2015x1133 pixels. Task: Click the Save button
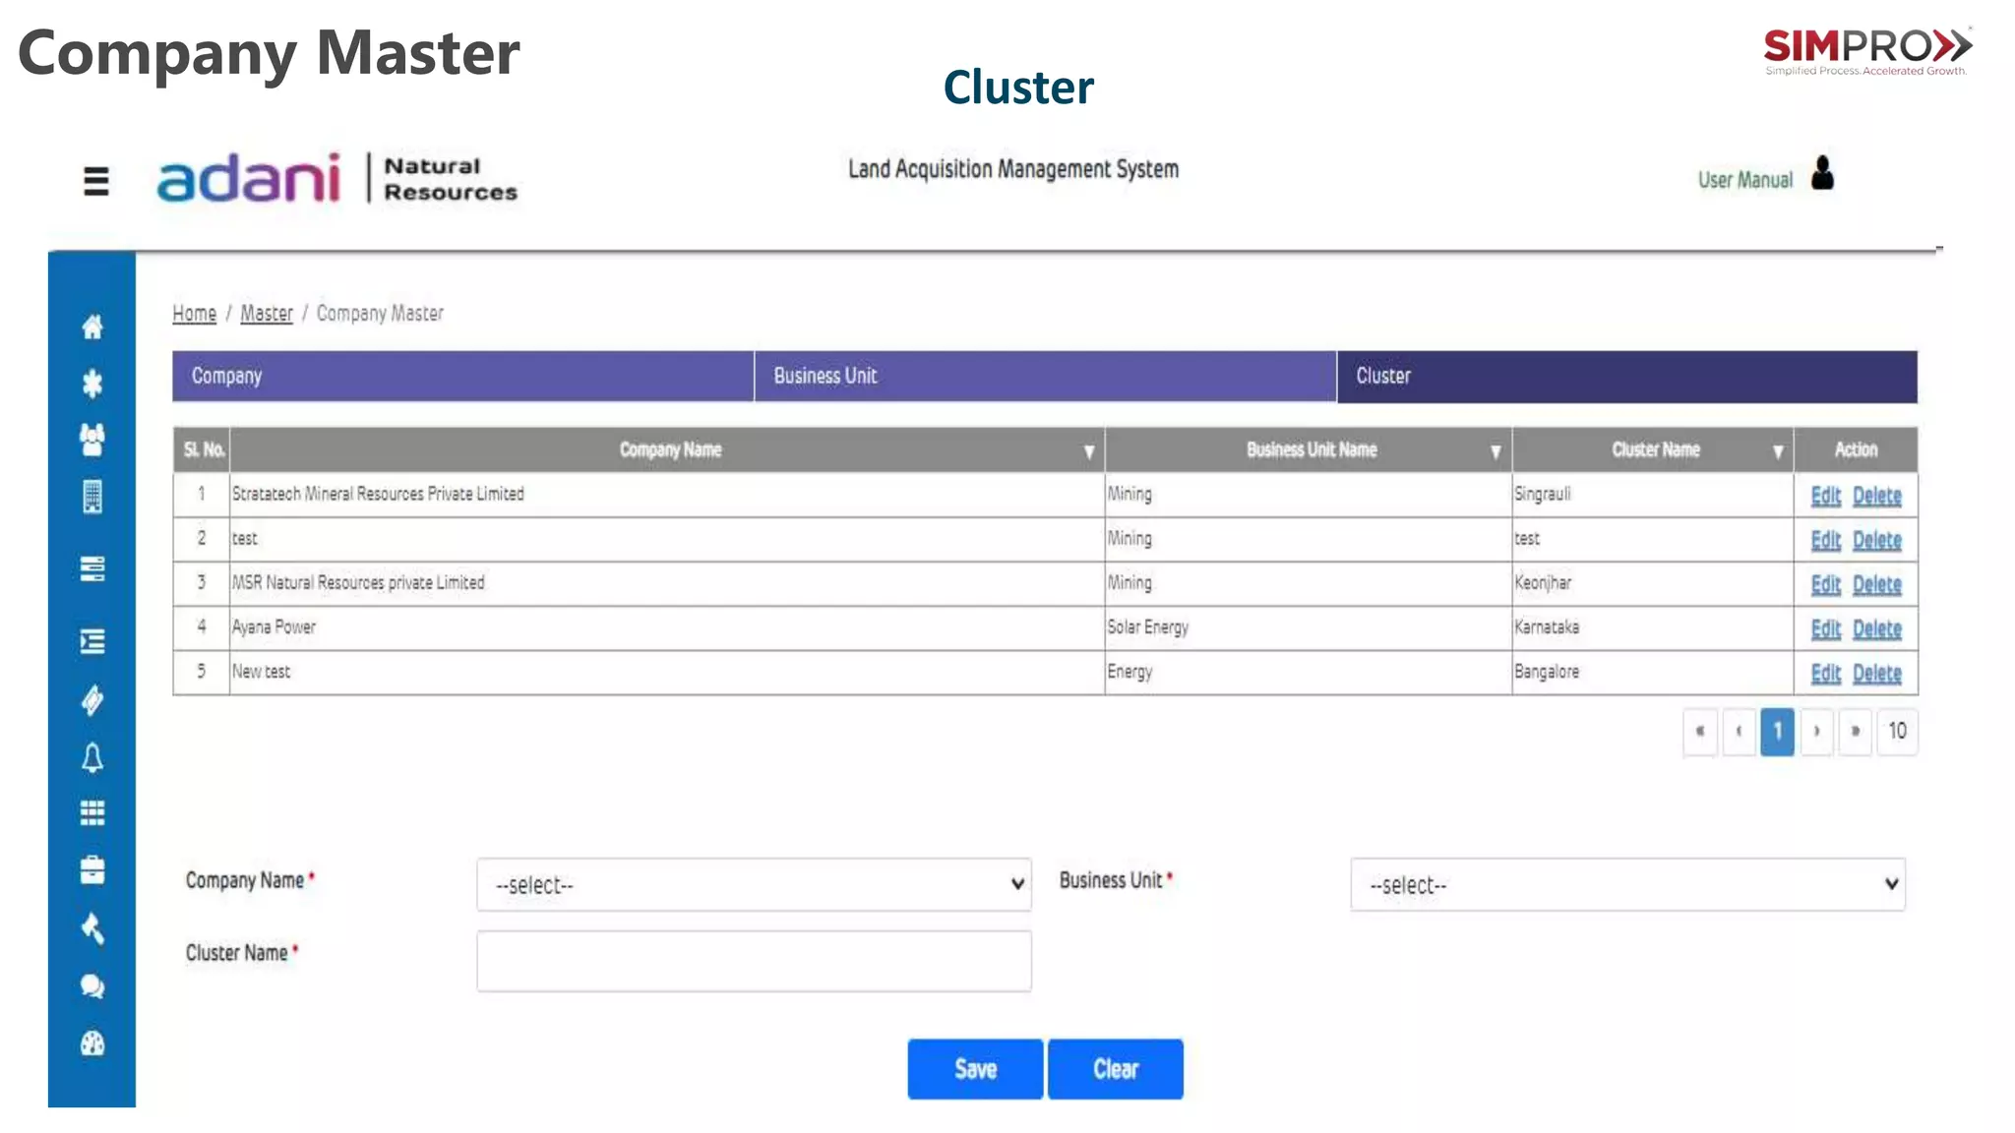(x=974, y=1069)
